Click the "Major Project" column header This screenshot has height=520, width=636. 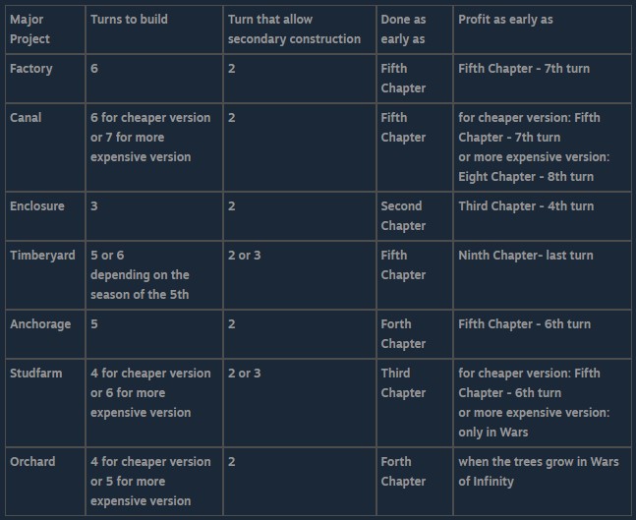point(30,29)
